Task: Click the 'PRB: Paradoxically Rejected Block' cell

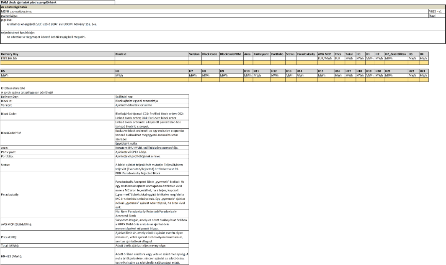Action: [x=152, y=173]
